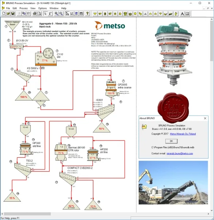The image size is (214, 220).
Task: Click the Zoom in magnifier icon
Action: pyautogui.click(x=56, y=14)
